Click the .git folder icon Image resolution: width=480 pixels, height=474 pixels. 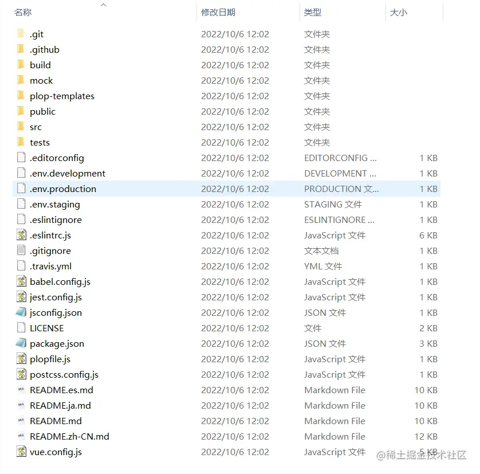[21, 33]
